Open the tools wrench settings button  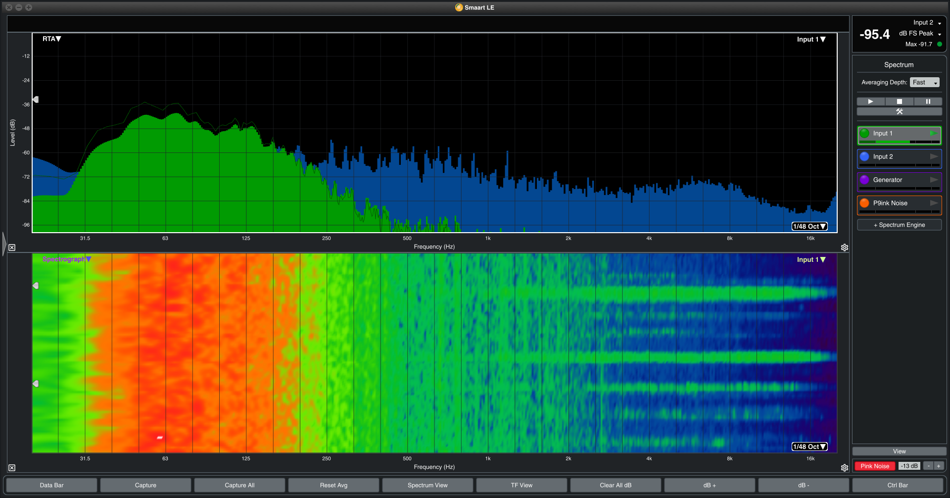point(900,111)
